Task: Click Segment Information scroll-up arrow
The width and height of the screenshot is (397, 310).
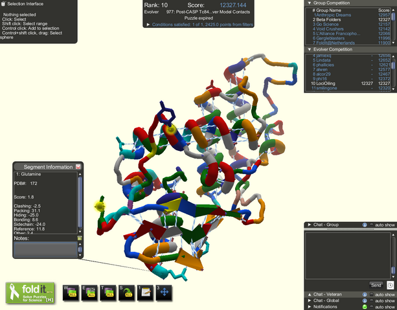Action: point(80,174)
